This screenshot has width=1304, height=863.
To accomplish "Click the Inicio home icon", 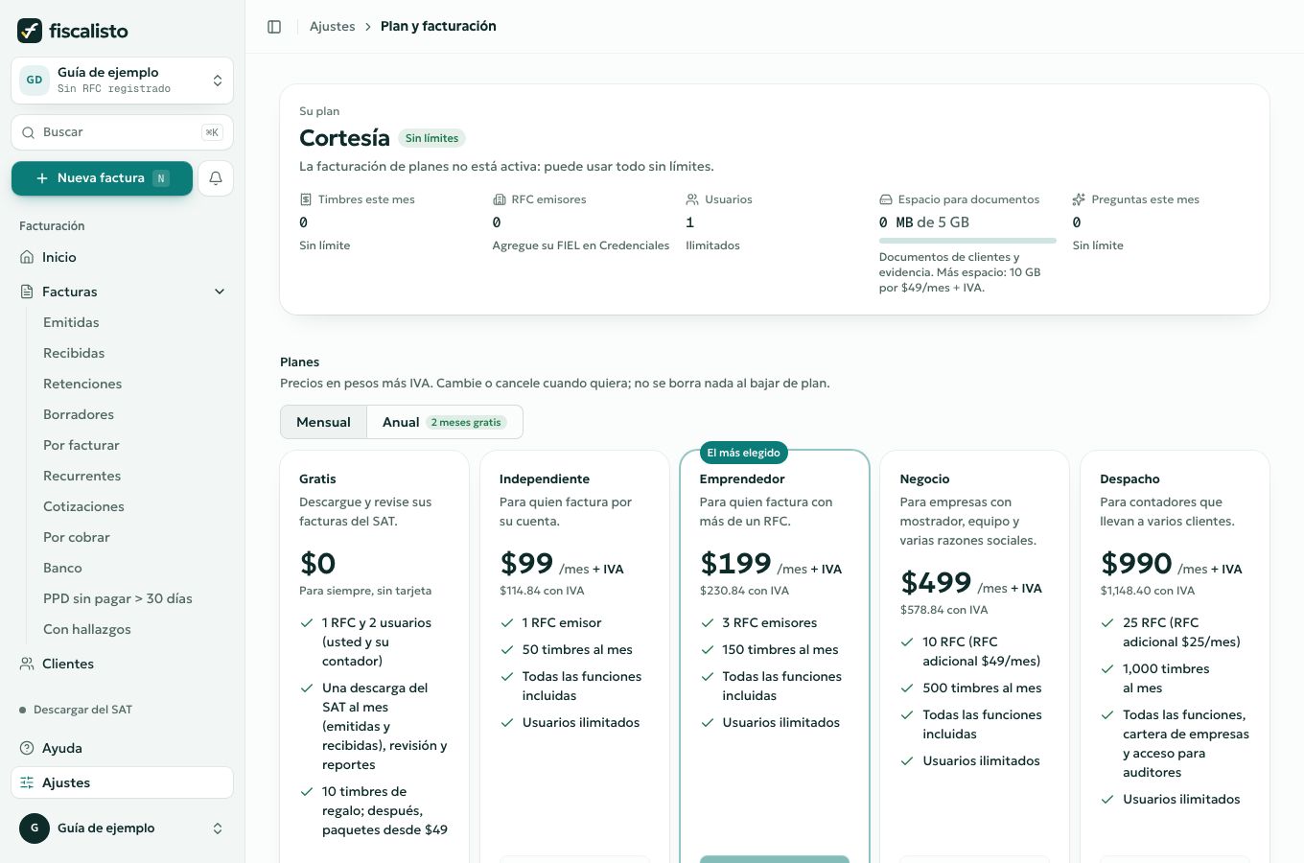I will [27, 257].
